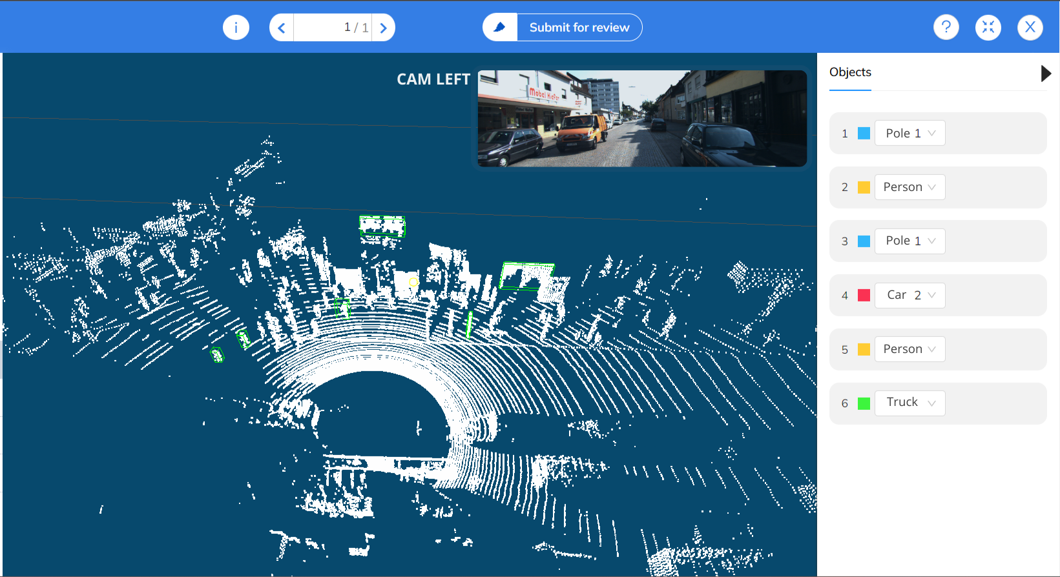Click the blue color swatch for object 3

(x=864, y=241)
